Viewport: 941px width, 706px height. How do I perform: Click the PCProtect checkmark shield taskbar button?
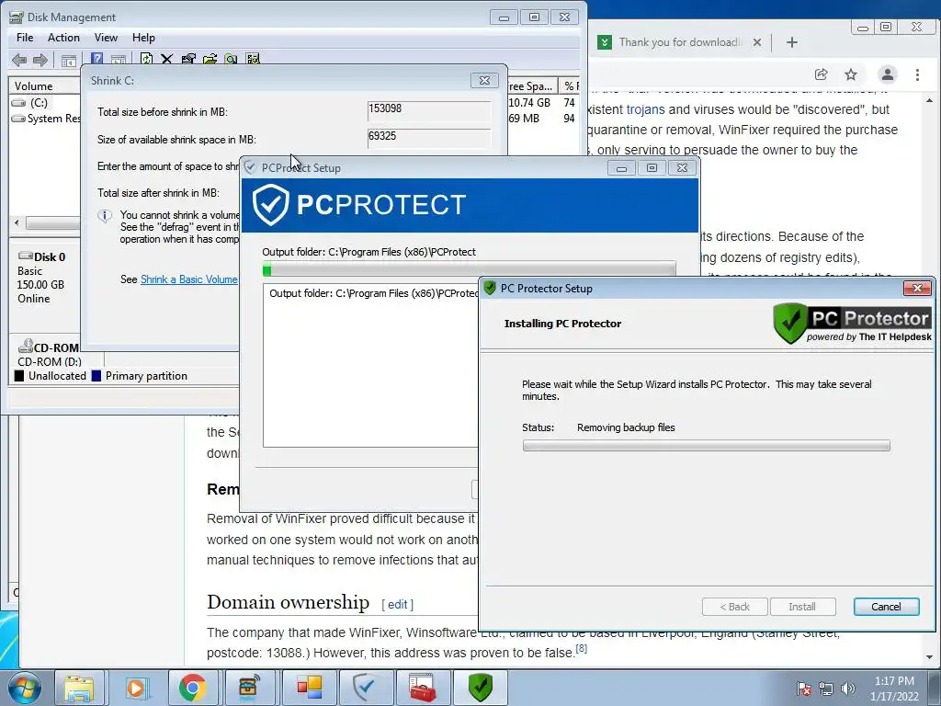pos(364,688)
